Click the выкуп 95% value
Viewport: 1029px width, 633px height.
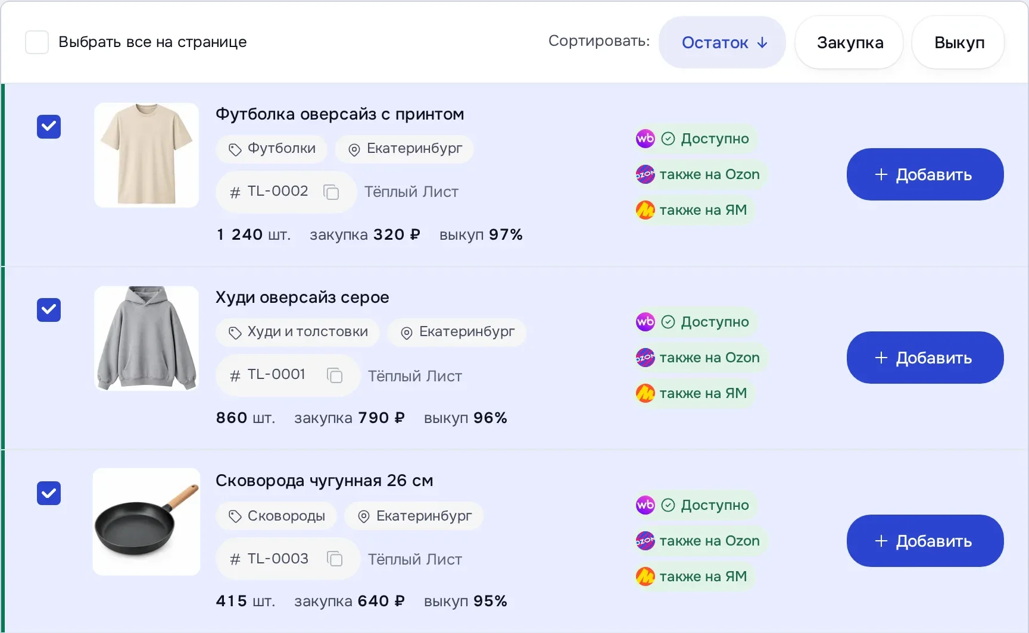pyautogui.click(x=465, y=601)
